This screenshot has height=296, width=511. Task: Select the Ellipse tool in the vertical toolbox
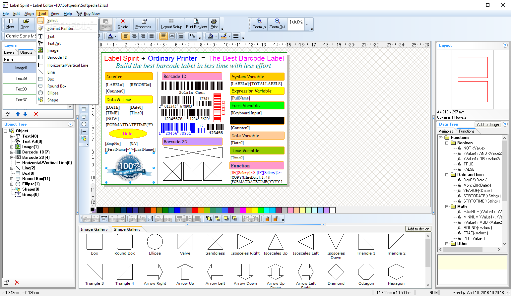pyautogui.click(x=84, y=124)
